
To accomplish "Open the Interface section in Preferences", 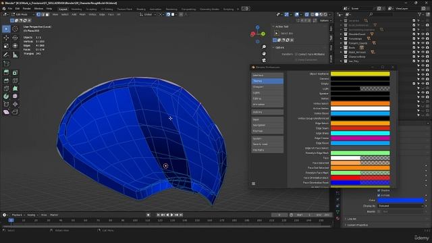I will [267, 75].
